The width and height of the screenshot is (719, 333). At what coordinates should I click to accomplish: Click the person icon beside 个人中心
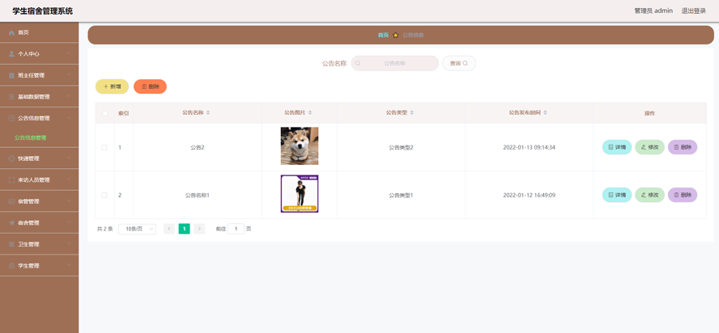[11, 54]
